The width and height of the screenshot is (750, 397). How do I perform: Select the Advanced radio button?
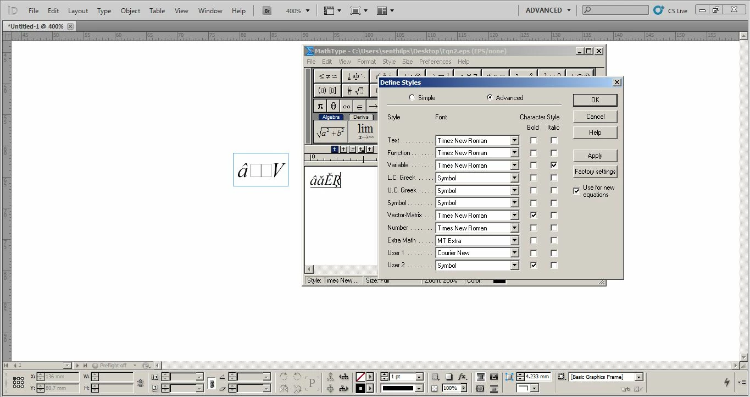(x=490, y=98)
